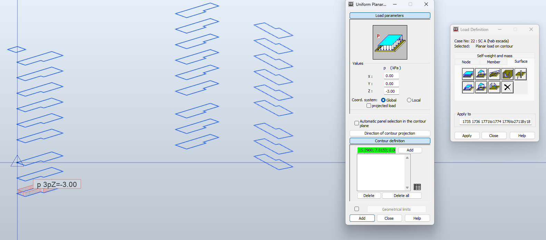Viewport: 546px width, 240px height.
Task: Pick the linear load on edges icon
Action: coord(494,74)
